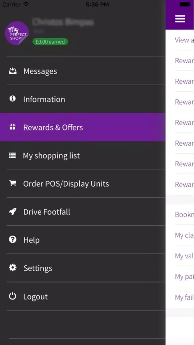
Task: Open the 'Bookm...' list row
Action: click(x=180, y=215)
